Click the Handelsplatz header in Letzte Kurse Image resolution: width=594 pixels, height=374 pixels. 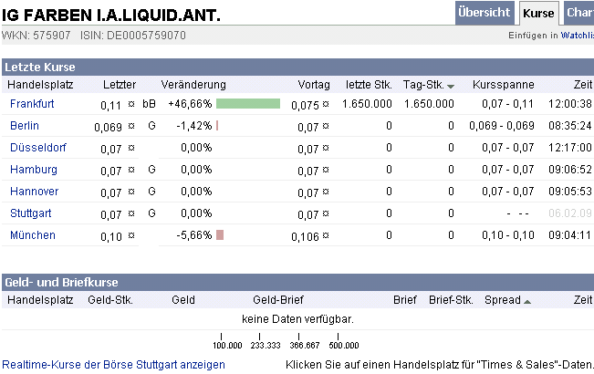coord(40,85)
